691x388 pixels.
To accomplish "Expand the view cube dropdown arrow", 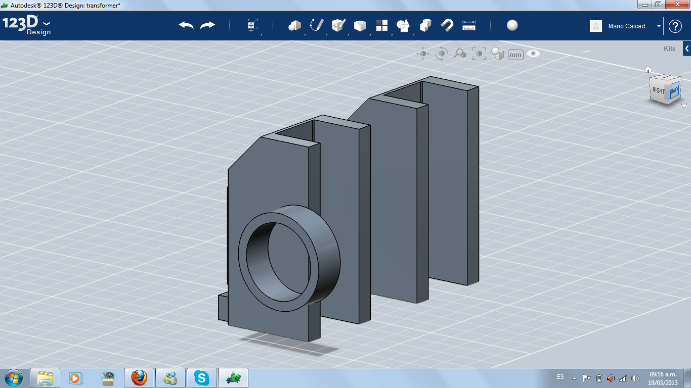I will pyautogui.click(x=684, y=106).
